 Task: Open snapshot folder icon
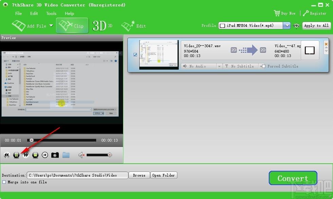point(66,155)
